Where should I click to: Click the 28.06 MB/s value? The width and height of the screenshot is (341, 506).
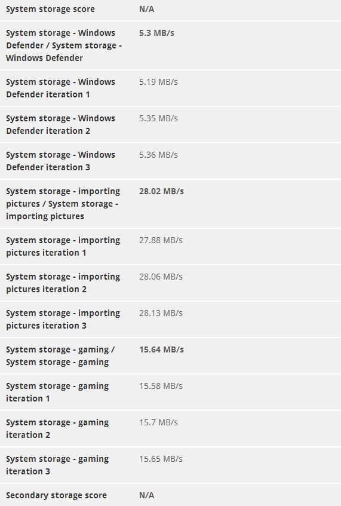[161, 277]
